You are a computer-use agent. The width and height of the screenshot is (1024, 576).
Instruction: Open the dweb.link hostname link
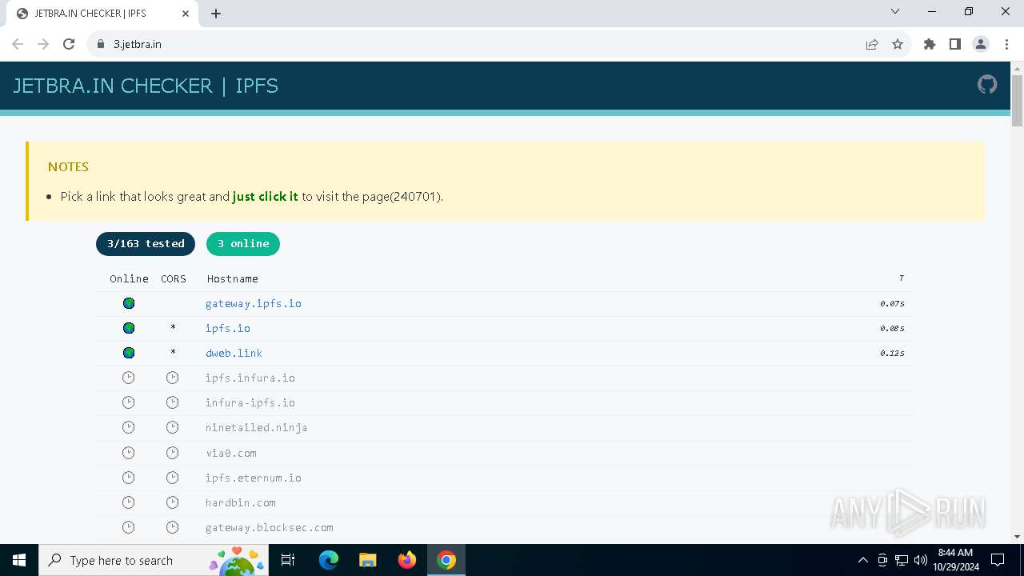[x=234, y=353]
